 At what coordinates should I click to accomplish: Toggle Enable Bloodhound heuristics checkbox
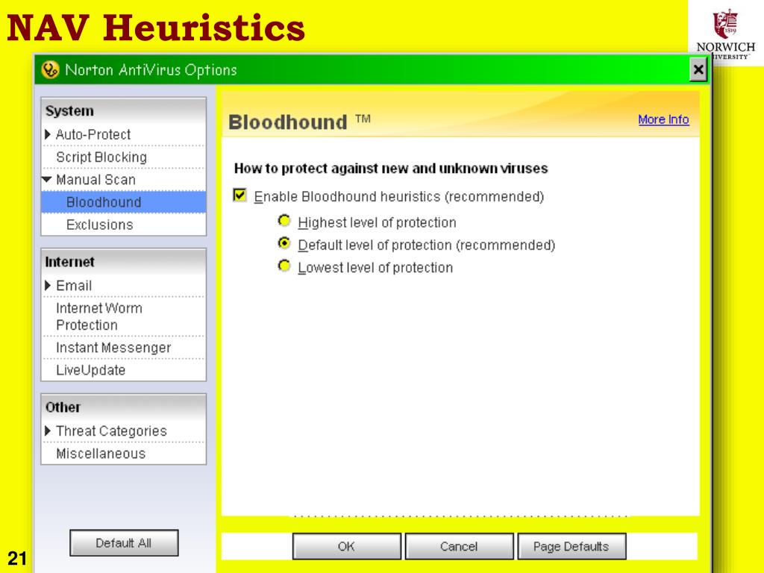239,195
